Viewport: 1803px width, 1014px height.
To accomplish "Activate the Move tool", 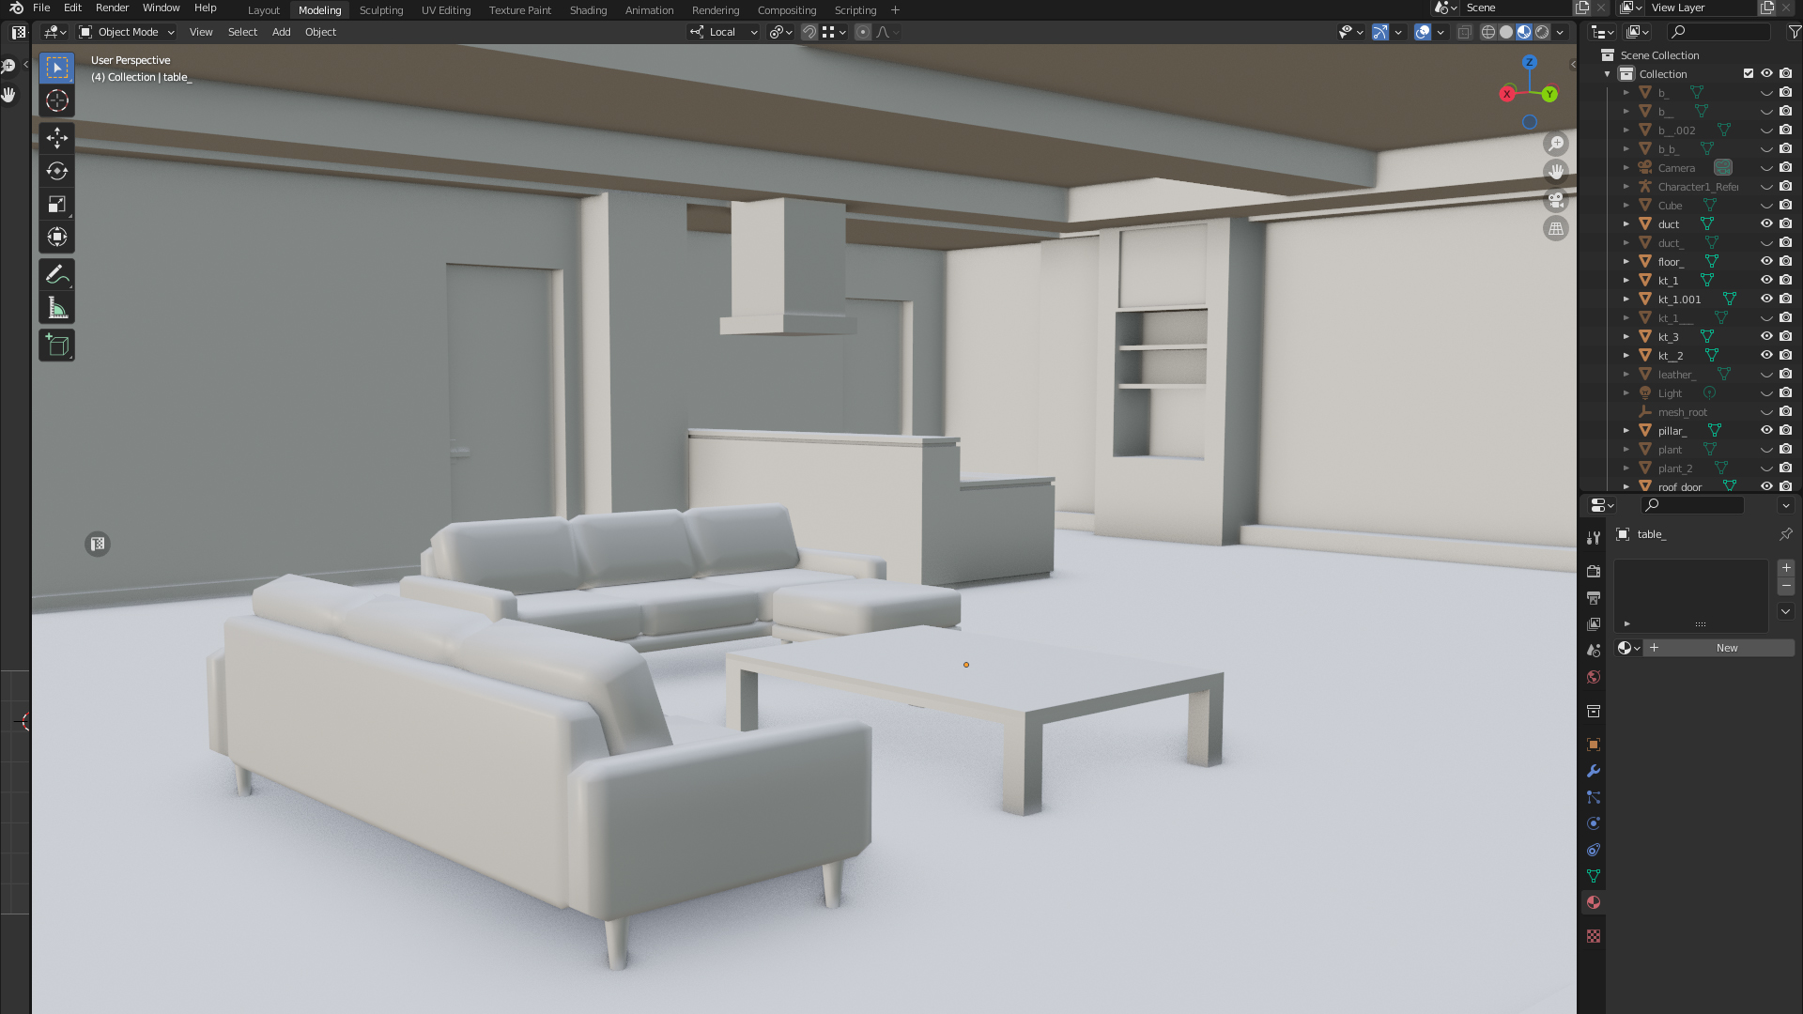I will (x=56, y=138).
